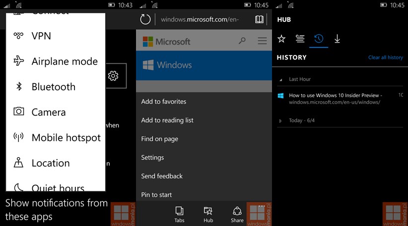Click the windows.microsoft.com address bar

(x=200, y=19)
